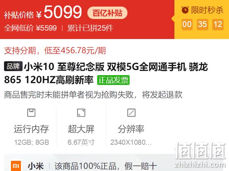The height and width of the screenshot is (171, 229).
Task: Click the 全网低价 ¥5599 text
Action: pos(30,28)
